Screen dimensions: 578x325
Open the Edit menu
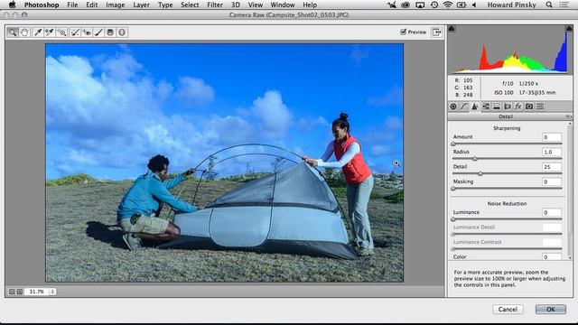pos(92,5)
